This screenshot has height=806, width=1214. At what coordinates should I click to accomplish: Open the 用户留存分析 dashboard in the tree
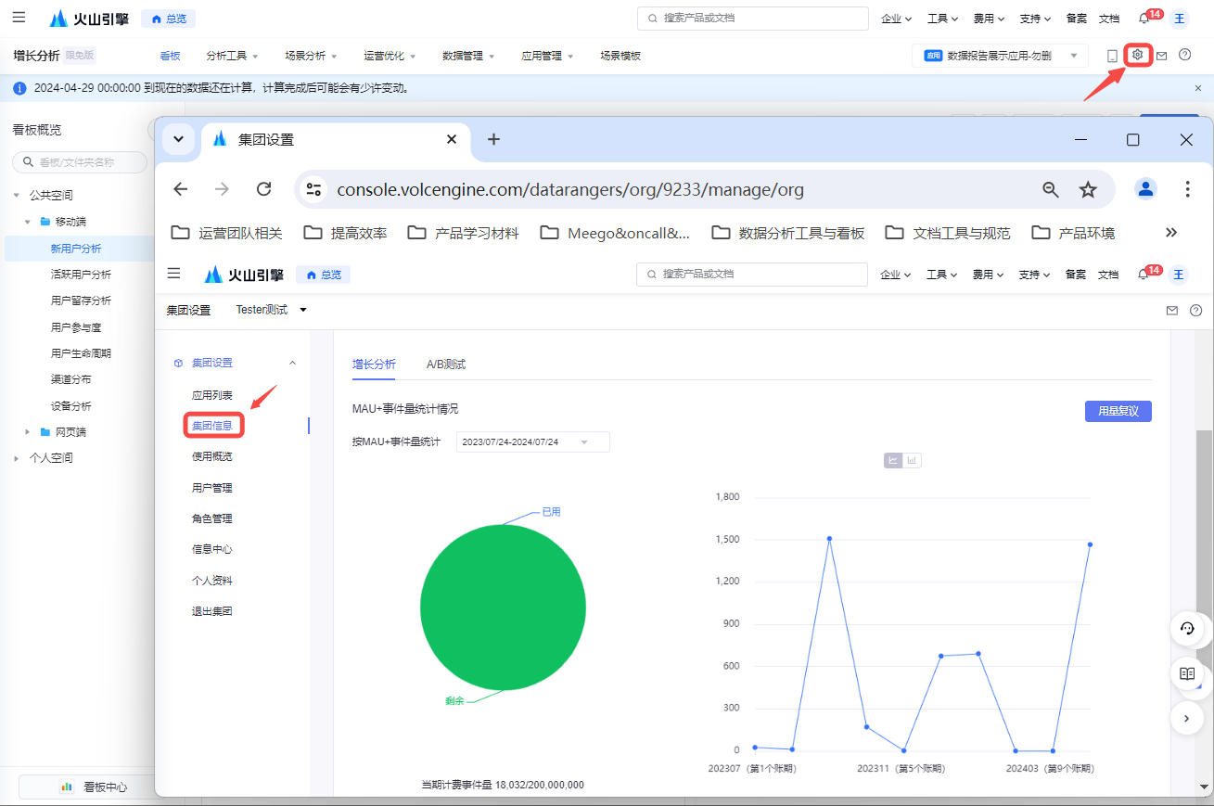[x=81, y=301]
